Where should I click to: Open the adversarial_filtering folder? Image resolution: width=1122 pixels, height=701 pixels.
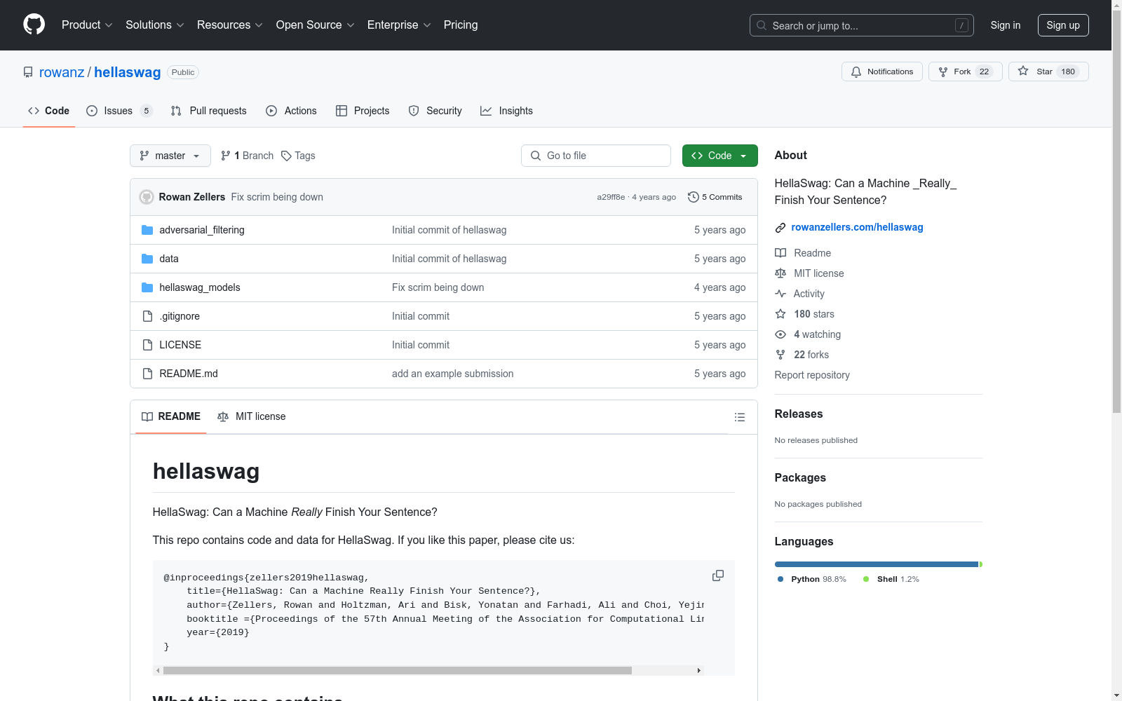(202, 230)
